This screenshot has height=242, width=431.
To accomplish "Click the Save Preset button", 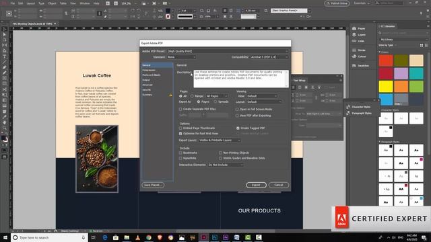I will pyautogui.click(x=153, y=186).
